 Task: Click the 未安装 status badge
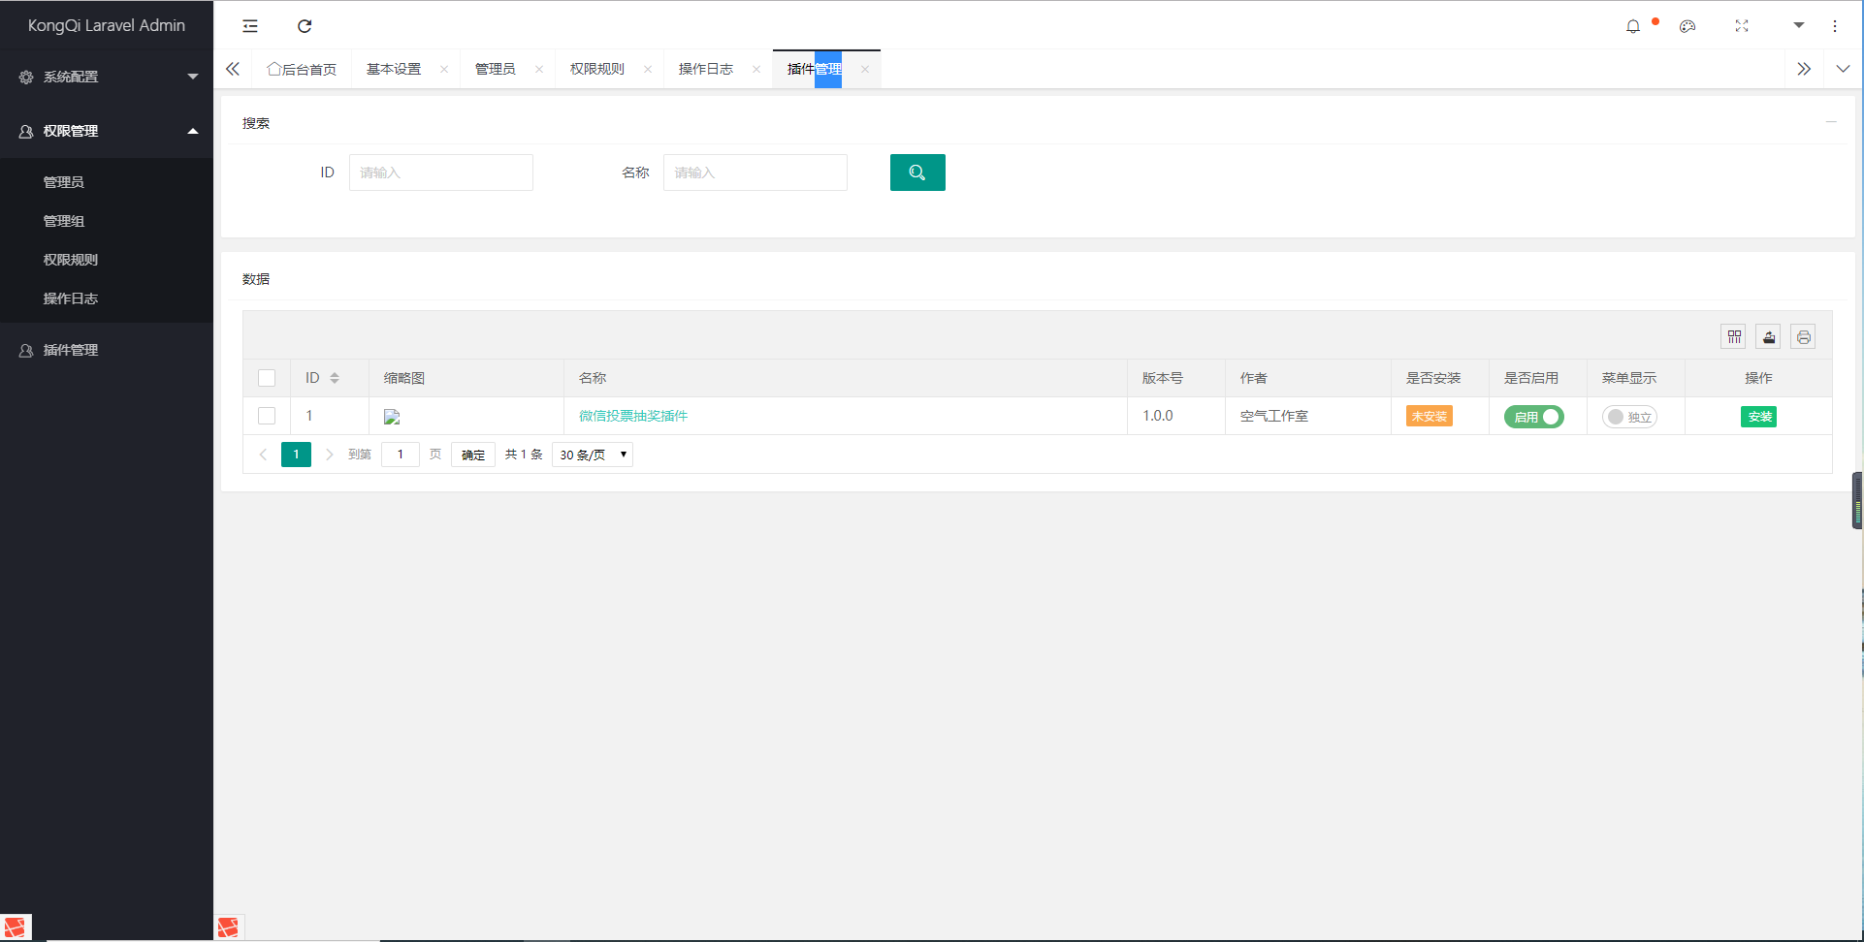(1430, 417)
